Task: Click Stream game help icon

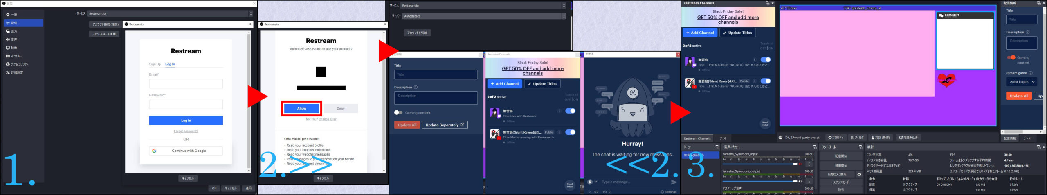Action: [x=1031, y=73]
